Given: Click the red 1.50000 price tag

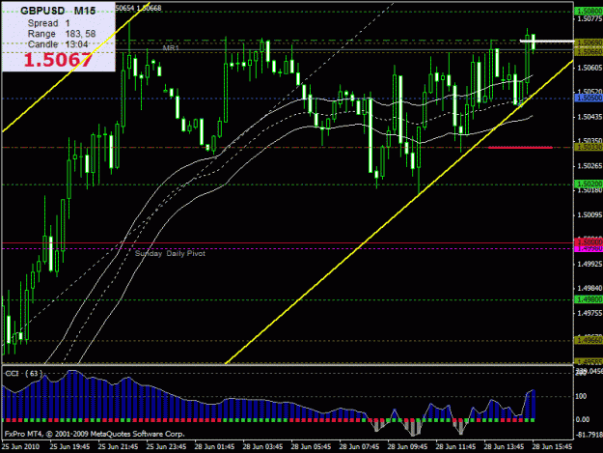Looking at the screenshot, I should [589, 242].
